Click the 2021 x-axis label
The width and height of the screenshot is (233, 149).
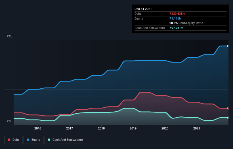[197, 128]
